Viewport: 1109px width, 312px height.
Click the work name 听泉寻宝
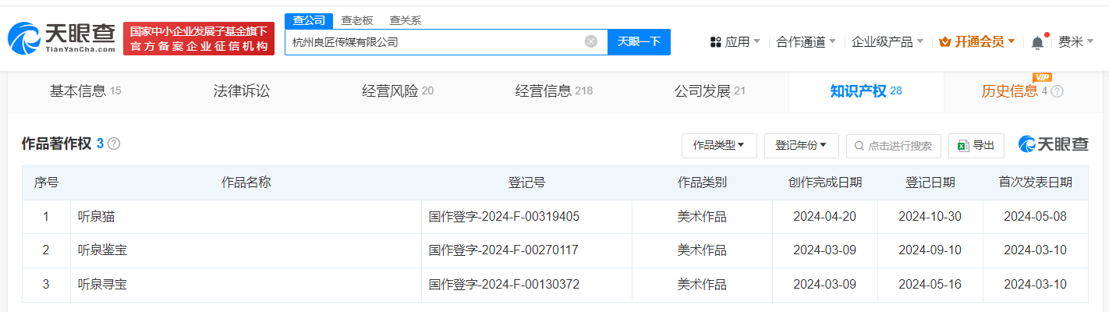point(102,285)
